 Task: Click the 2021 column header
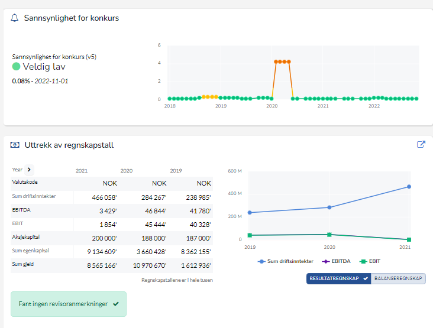[82, 170]
